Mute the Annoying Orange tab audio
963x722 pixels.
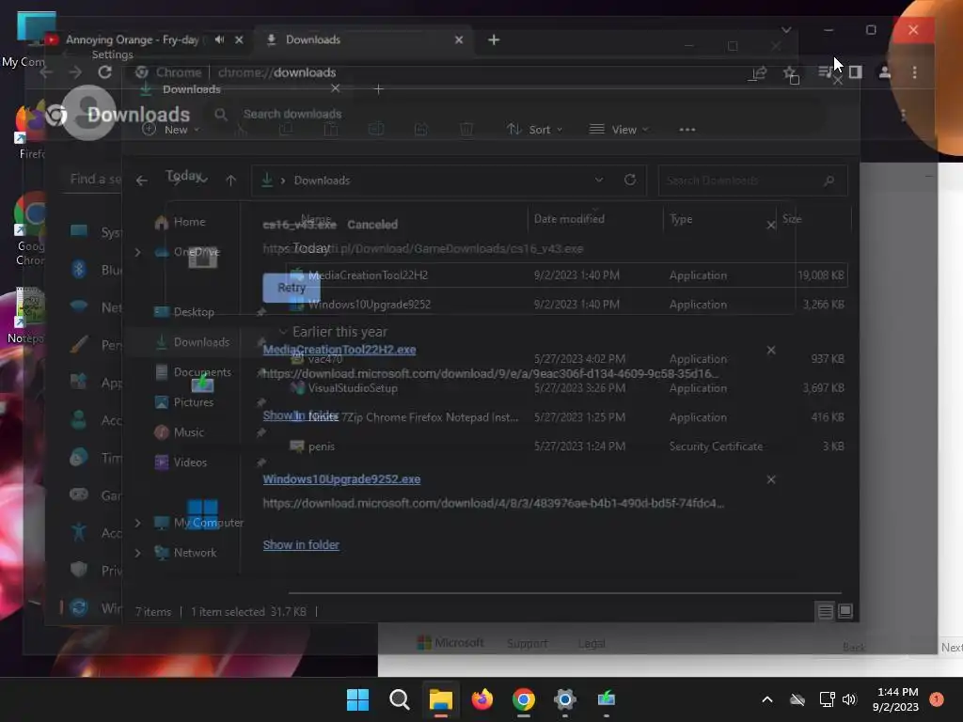pos(219,39)
